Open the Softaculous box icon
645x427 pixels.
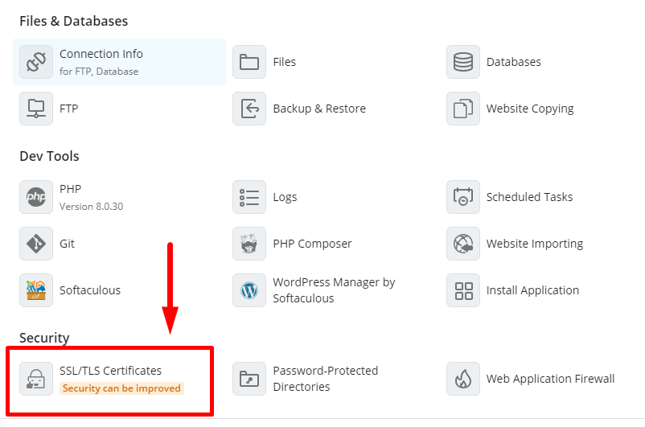[x=36, y=290]
